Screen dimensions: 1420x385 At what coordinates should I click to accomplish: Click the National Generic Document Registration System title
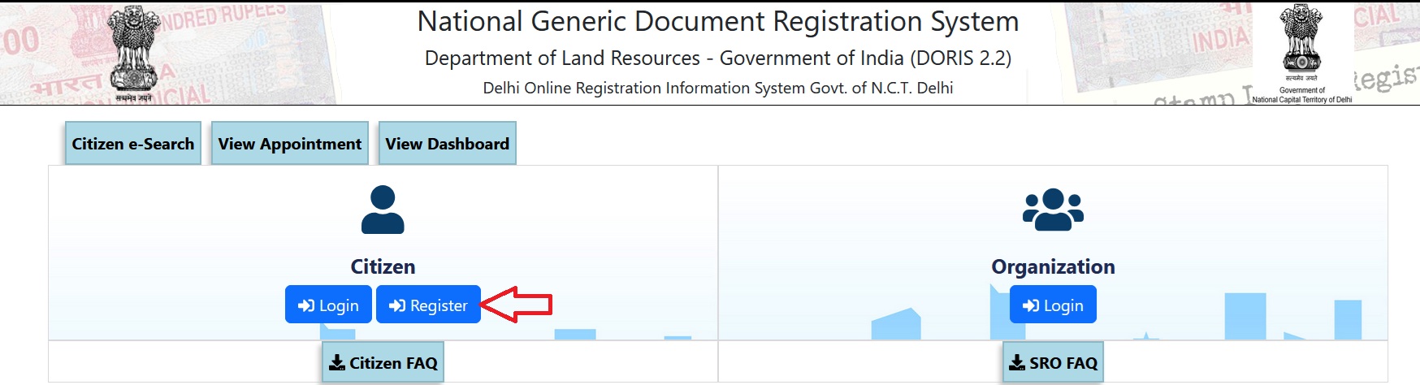pyautogui.click(x=718, y=22)
